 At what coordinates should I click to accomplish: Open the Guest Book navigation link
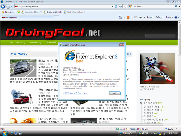51,42
